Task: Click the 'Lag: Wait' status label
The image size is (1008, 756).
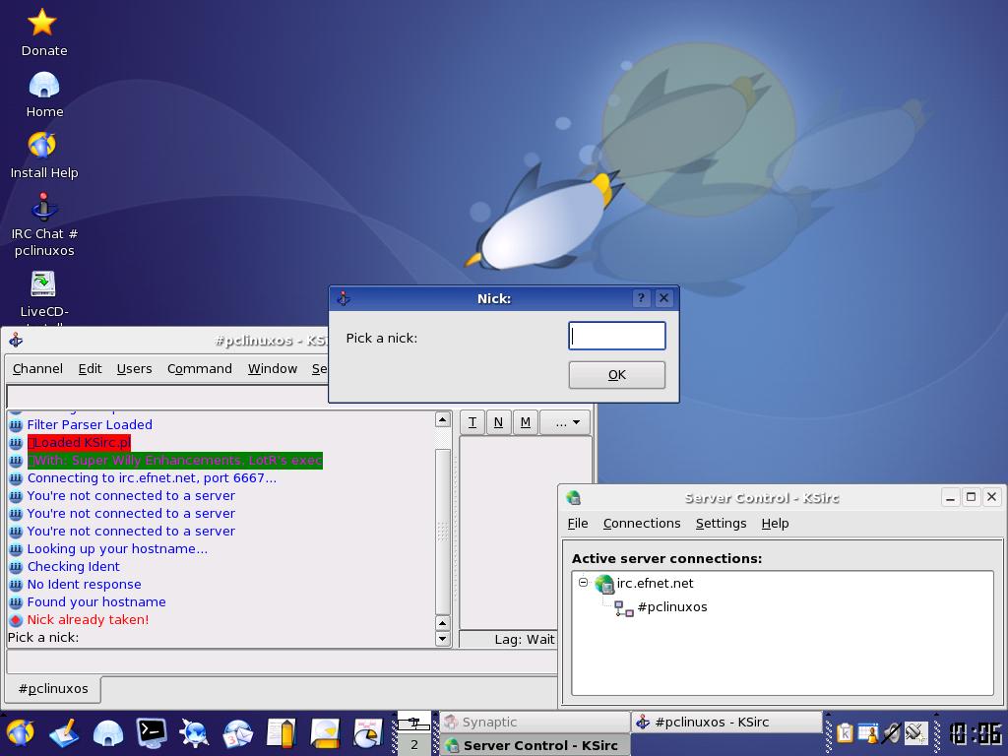Action: 524,640
